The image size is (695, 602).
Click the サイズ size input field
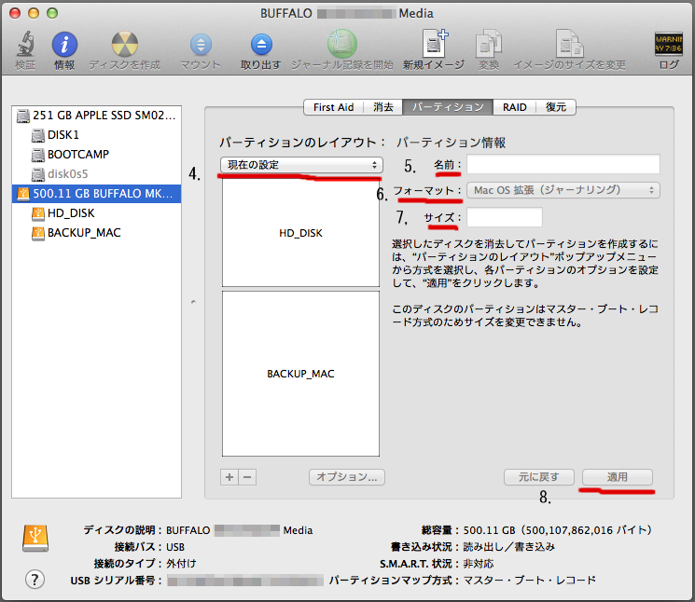pos(505,217)
